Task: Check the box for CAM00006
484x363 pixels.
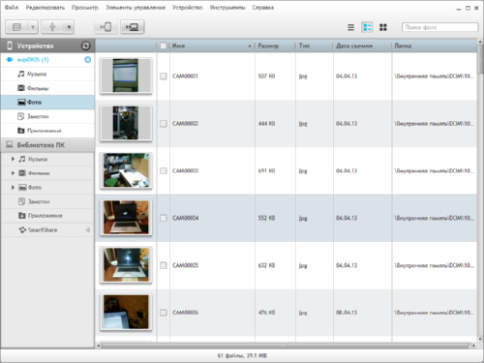Action: pos(164,313)
